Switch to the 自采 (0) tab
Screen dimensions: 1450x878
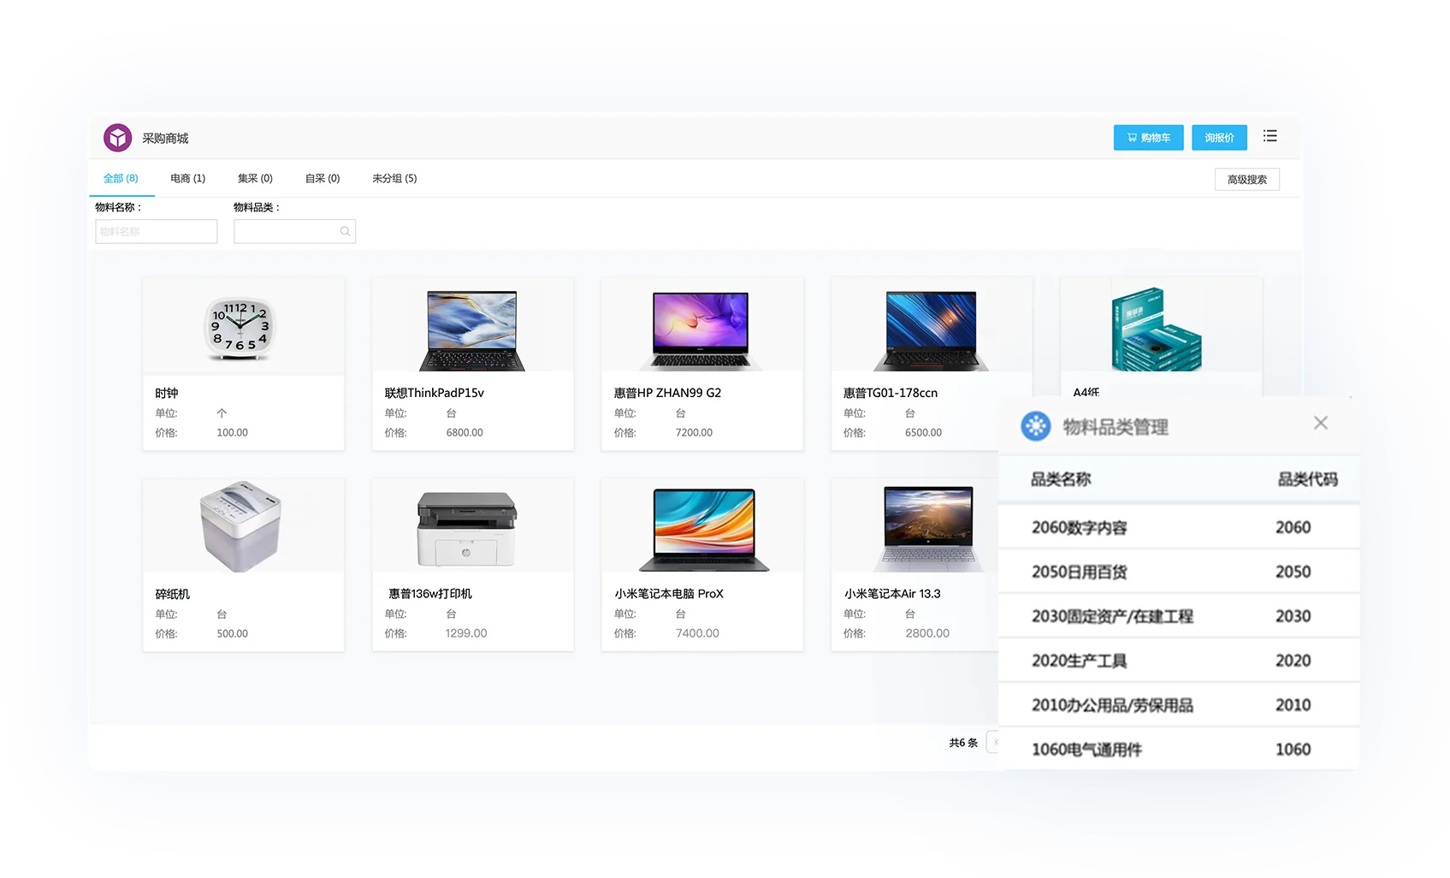pyautogui.click(x=323, y=179)
